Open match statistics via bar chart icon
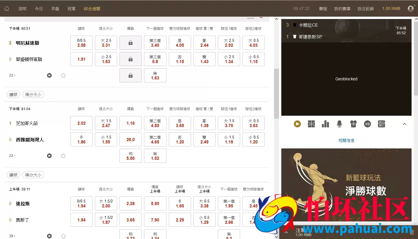The width and height of the screenshot is (418, 239). point(325,124)
